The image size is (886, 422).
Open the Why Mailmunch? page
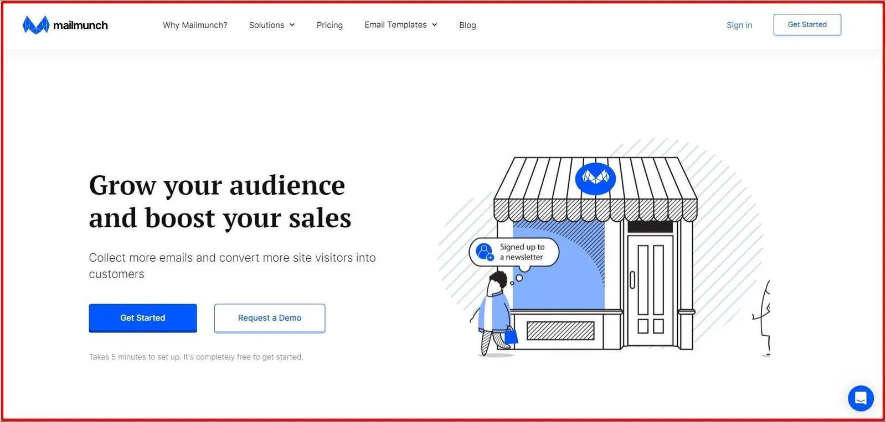click(195, 25)
